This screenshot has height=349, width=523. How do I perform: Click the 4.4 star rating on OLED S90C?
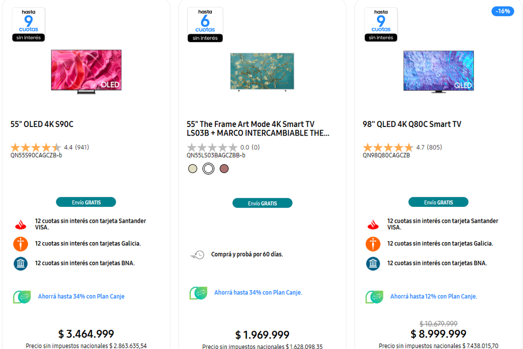pyautogui.click(x=36, y=147)
